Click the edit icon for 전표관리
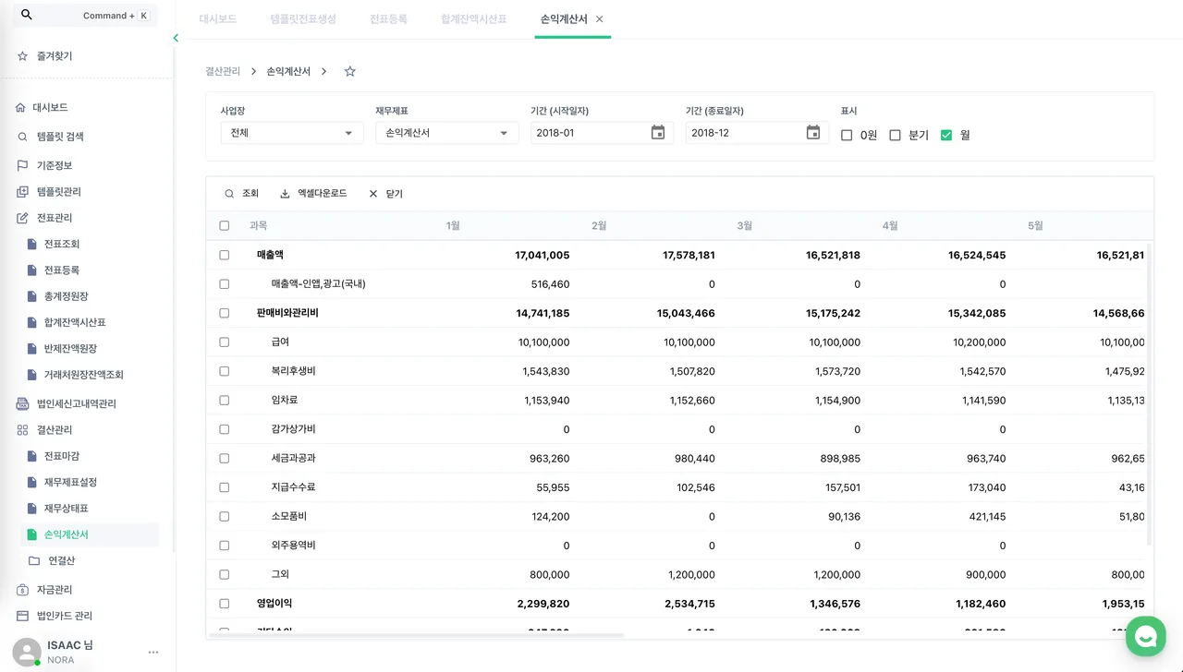 22,218
